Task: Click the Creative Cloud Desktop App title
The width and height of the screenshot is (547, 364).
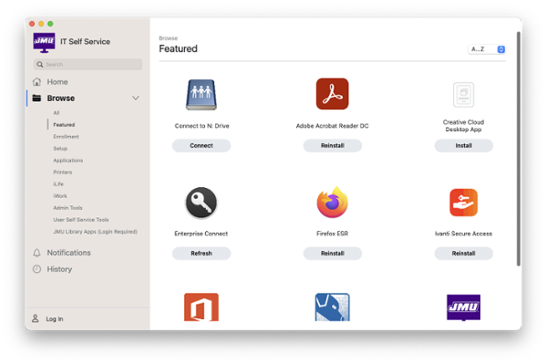Action: coord(463,126)
